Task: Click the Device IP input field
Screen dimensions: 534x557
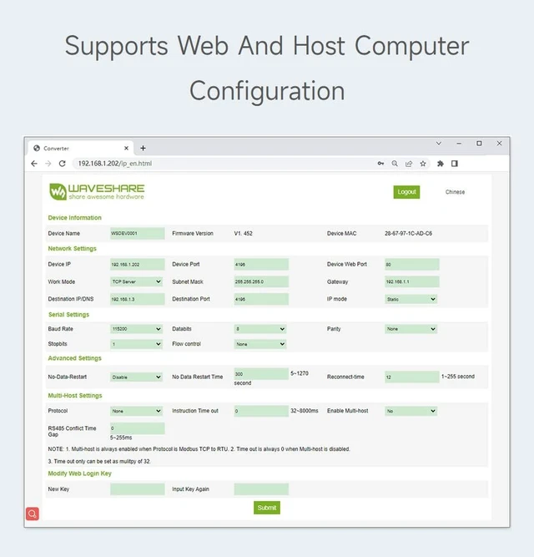Action: click(x=138, y=264)
